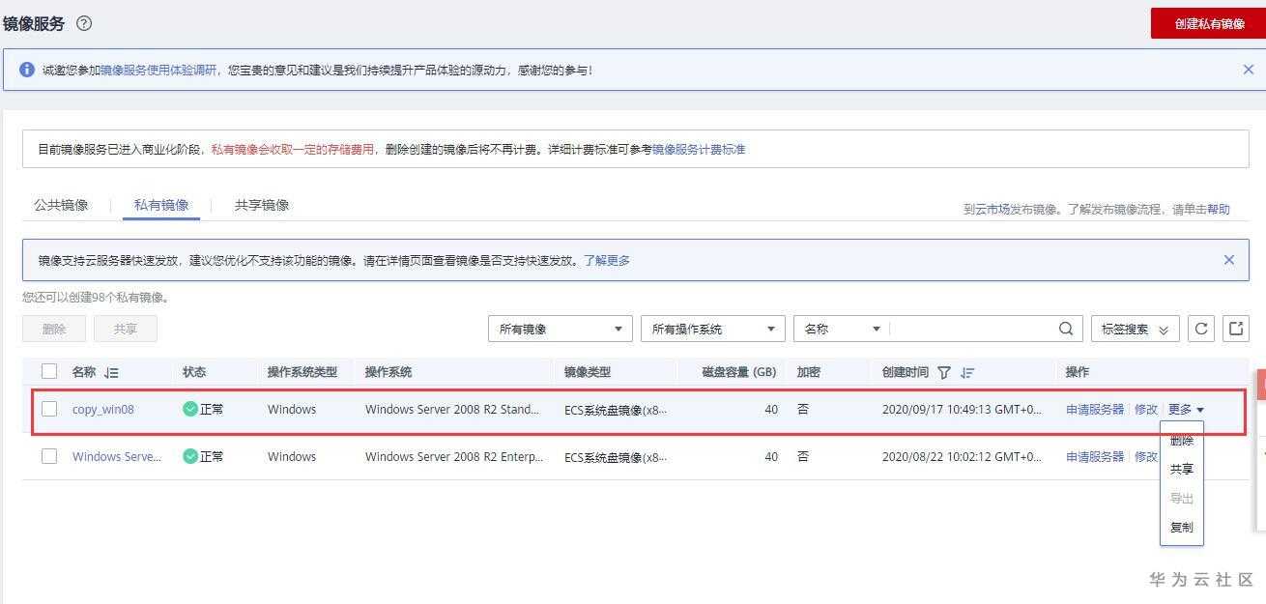
Task: Open the 镜像服务使用体验调研 link
Action: click(158, 71)
